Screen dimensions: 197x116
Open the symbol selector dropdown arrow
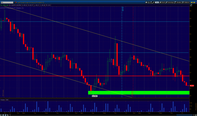point(14,2)
